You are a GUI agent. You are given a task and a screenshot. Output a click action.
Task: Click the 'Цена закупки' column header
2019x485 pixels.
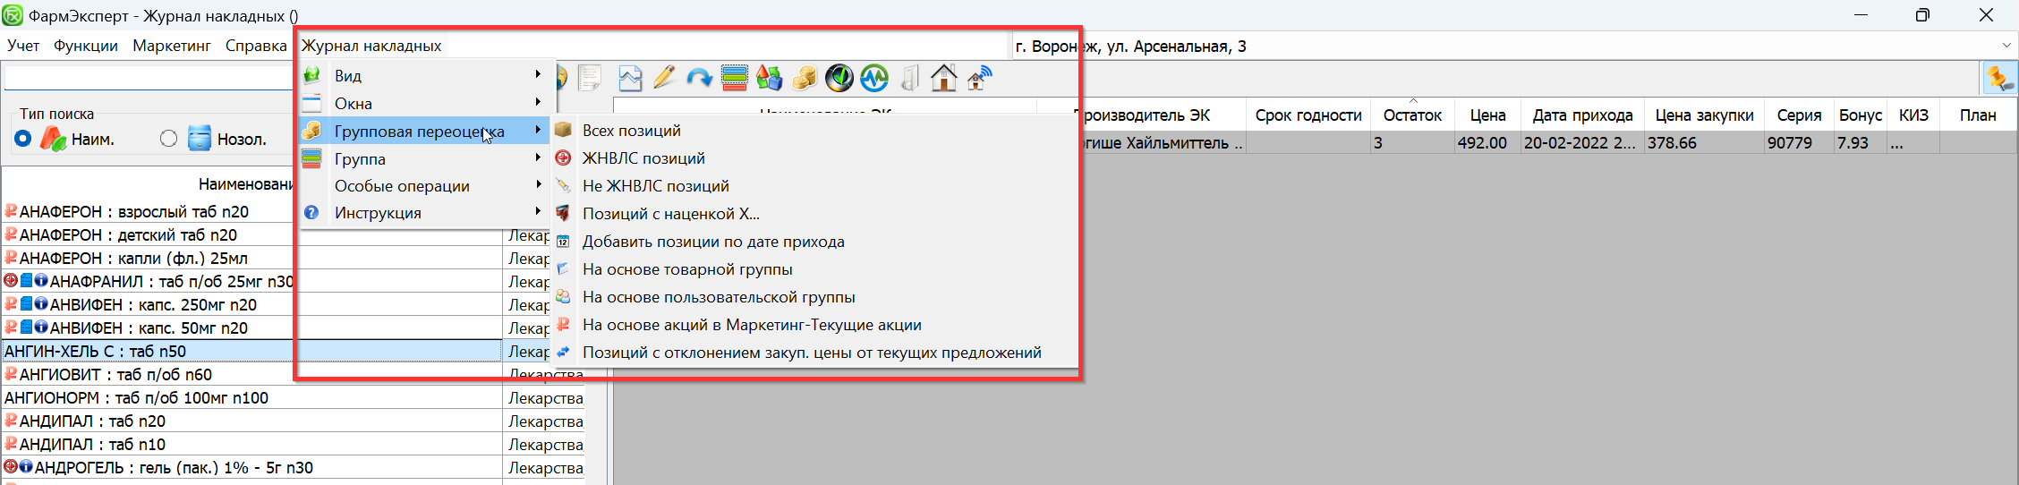1704,115
